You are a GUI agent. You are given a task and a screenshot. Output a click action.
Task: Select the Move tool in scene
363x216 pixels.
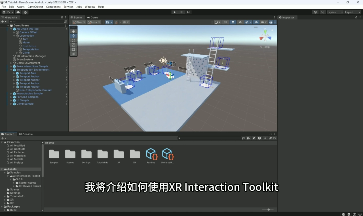73,36
